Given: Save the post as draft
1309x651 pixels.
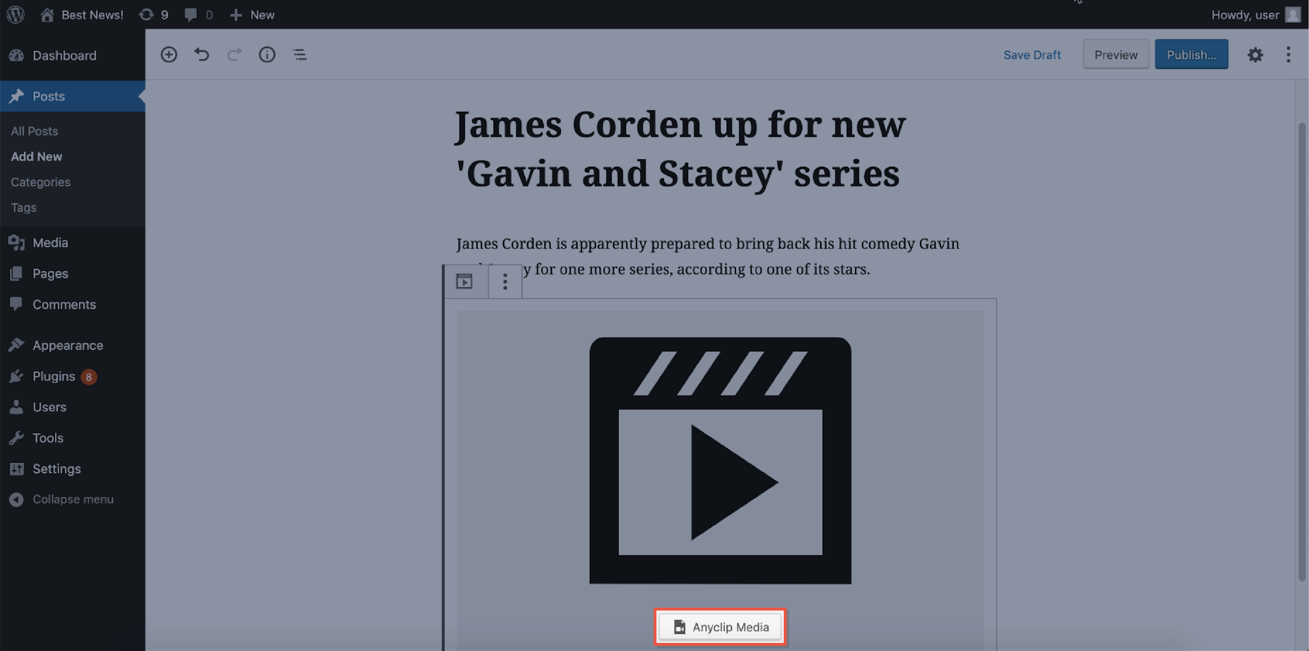Looking at the screenshot, I should (x=1032, y=55).
